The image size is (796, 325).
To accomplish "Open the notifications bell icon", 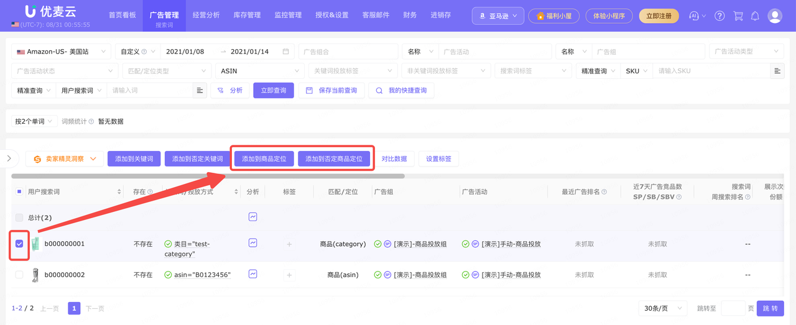I will pos(755,16).
